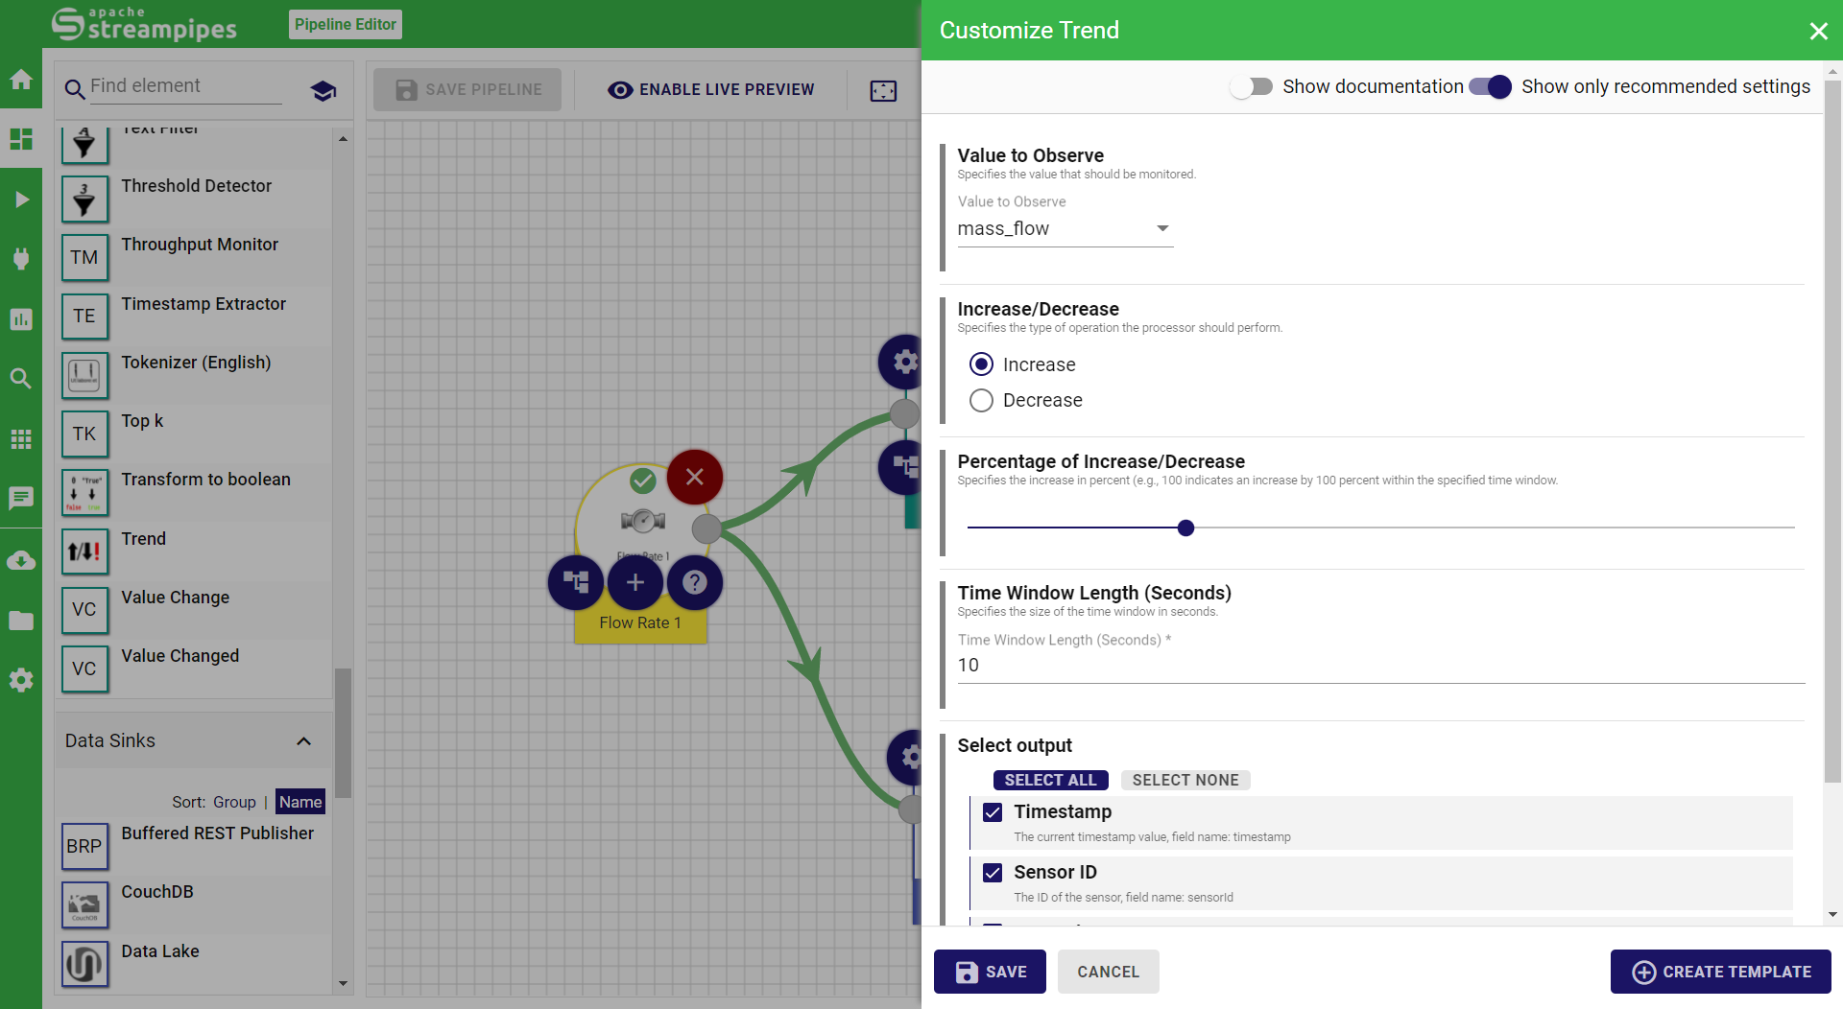Click the percentage slider handle

[x=1185, y=528]
